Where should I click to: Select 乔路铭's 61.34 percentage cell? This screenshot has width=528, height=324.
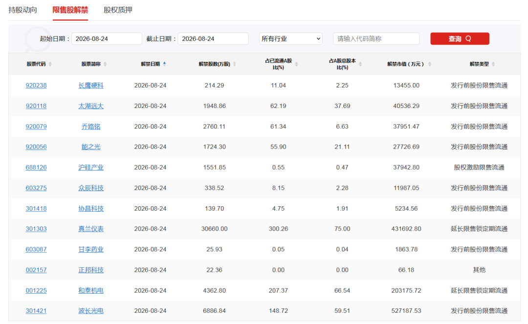click(278, 127)
